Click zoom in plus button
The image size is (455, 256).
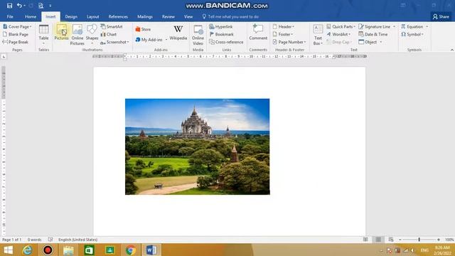439,240
